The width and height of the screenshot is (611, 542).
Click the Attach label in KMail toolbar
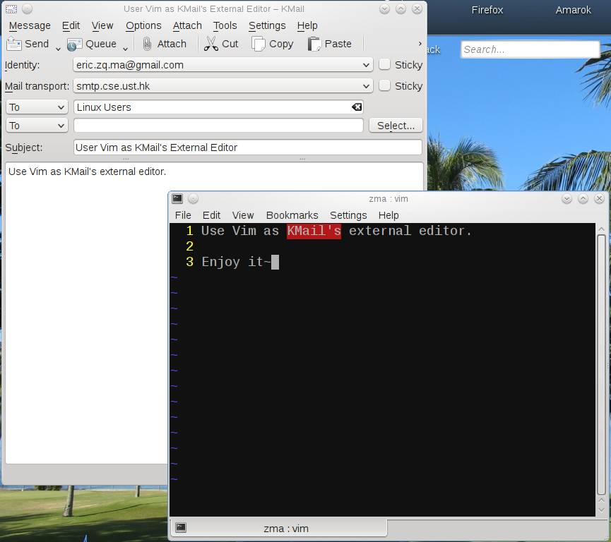click(172, 44)
